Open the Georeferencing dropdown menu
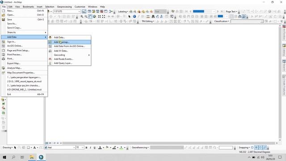The width and height of the screenshot is (286, 161). (x=140, y=148)
